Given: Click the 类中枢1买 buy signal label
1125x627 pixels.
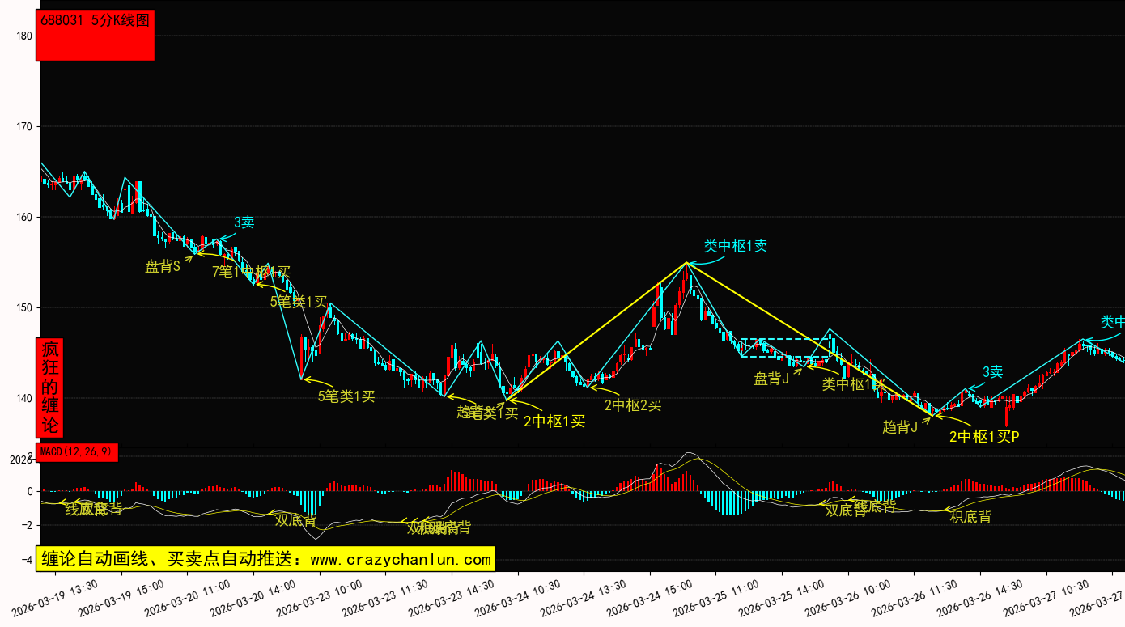Looking at the screenshot, I should tap(853, 383).
